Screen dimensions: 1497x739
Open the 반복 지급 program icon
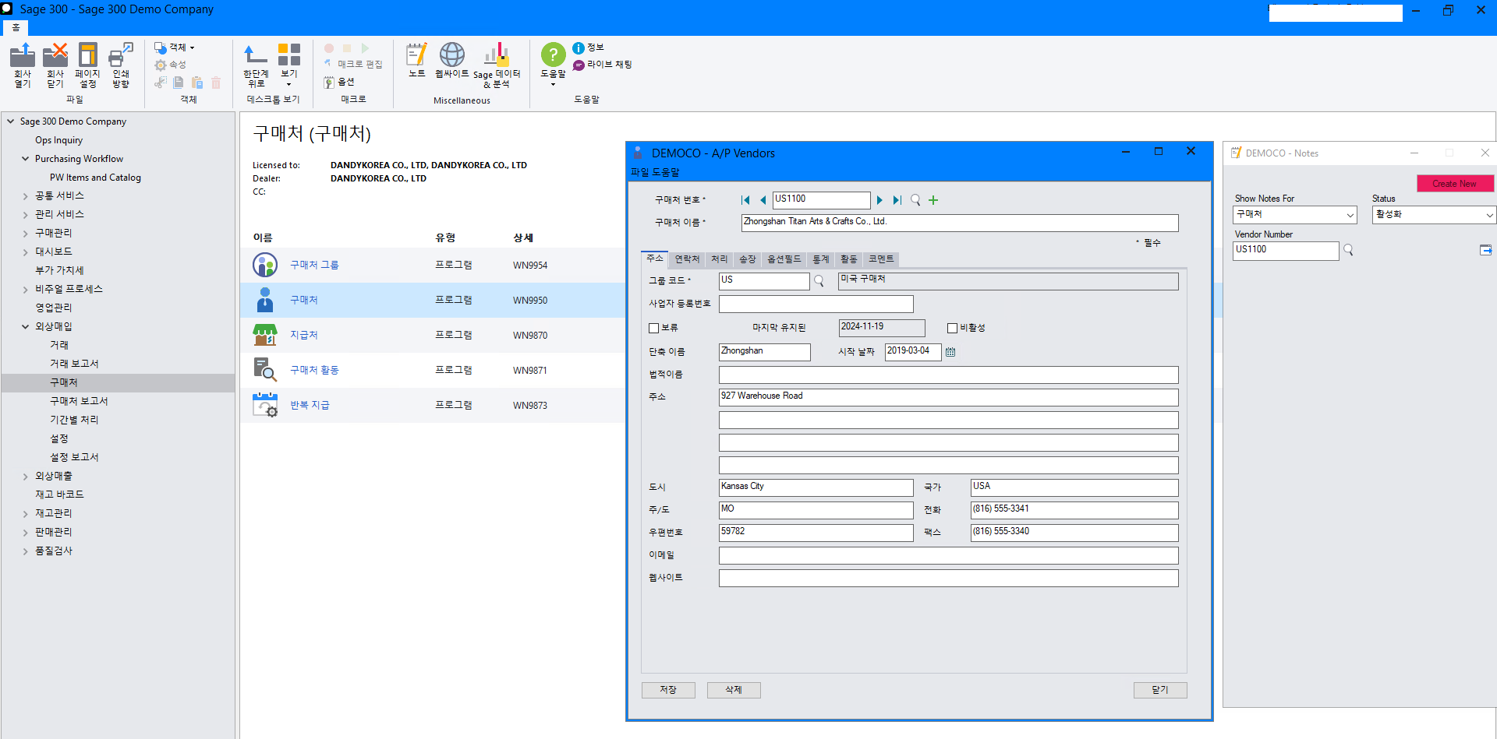coord(265,405)
